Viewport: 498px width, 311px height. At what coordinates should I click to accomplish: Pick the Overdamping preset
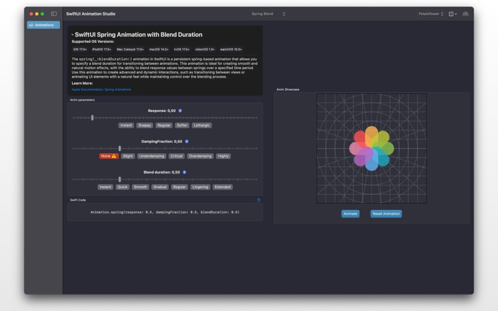pyautogui.click(x=200, y=156)
